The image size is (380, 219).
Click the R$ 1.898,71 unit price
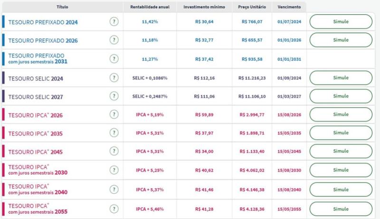click(x=252, y=133)
